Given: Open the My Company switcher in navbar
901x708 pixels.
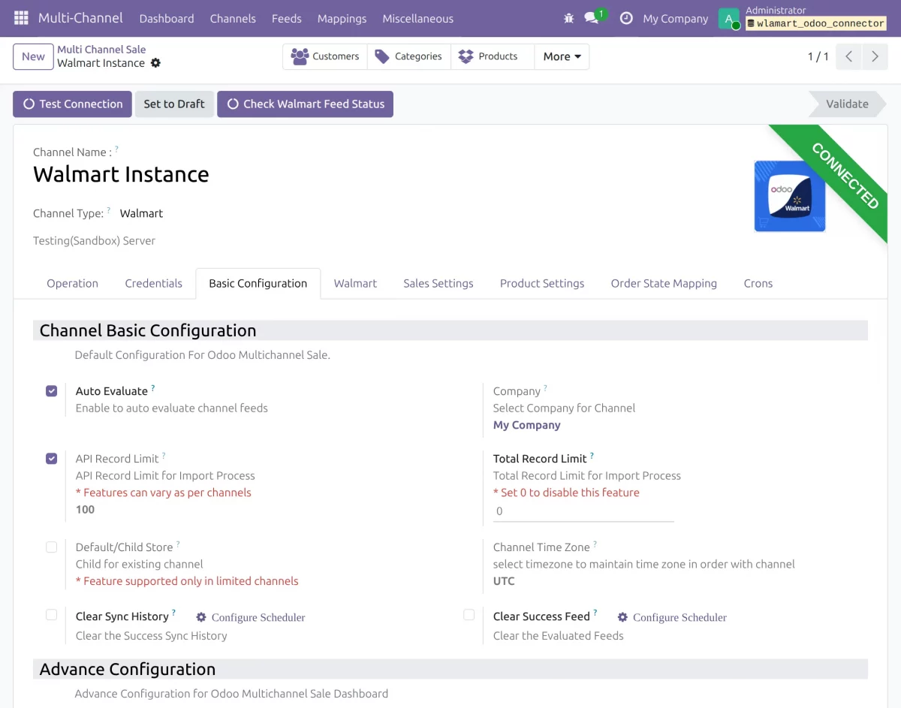Looking at the screenshot, I should tap(675, 18).
